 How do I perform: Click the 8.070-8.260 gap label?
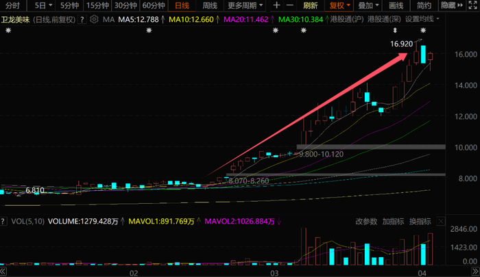248,181
